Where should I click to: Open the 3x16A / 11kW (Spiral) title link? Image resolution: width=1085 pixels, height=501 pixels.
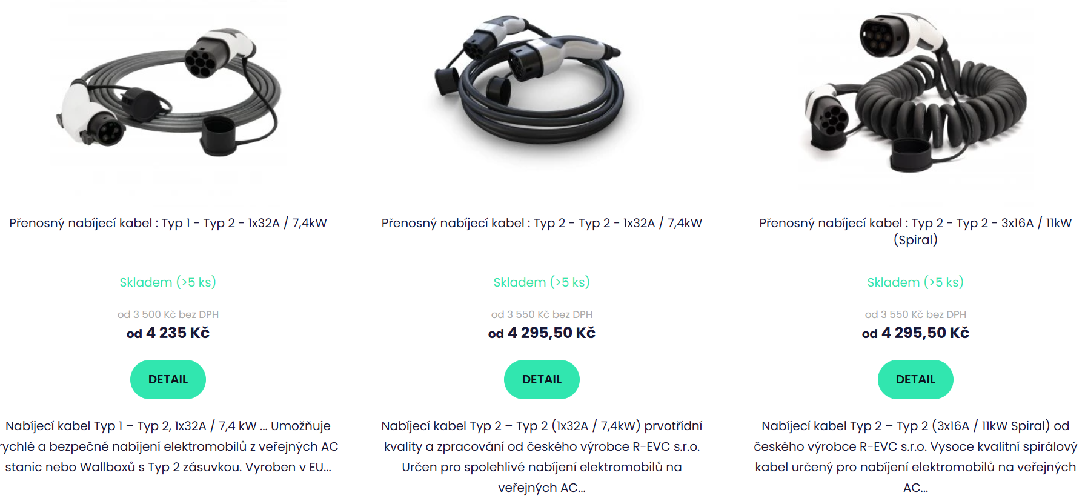(915, 231)
